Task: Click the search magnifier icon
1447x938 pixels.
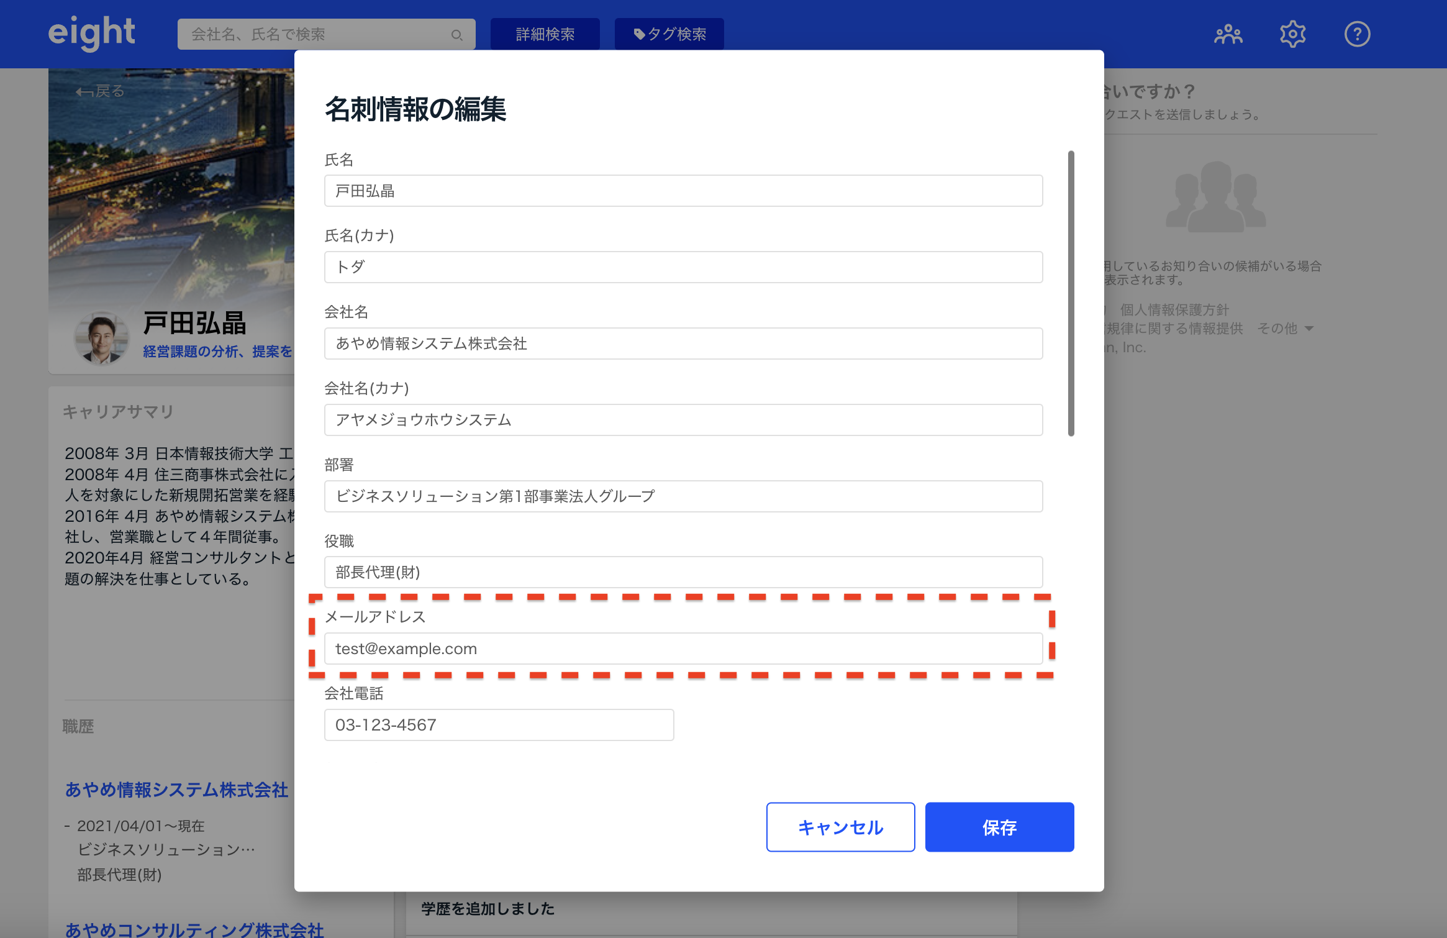Action: click(456, 35)
